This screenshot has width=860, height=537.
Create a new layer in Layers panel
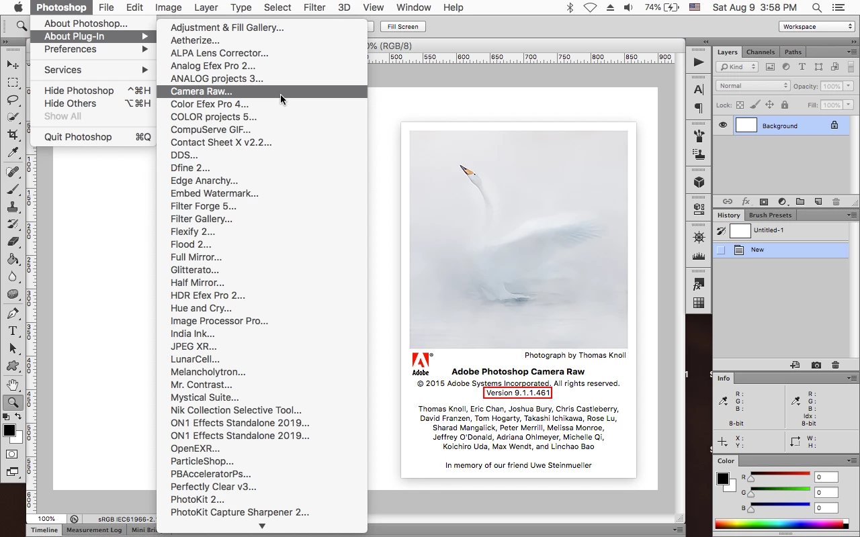(x=818, y=201)
